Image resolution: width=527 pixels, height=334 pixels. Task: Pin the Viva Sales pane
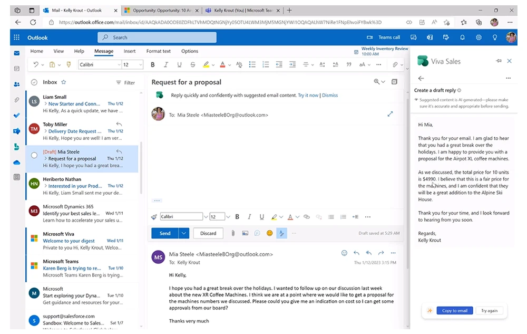499,61
